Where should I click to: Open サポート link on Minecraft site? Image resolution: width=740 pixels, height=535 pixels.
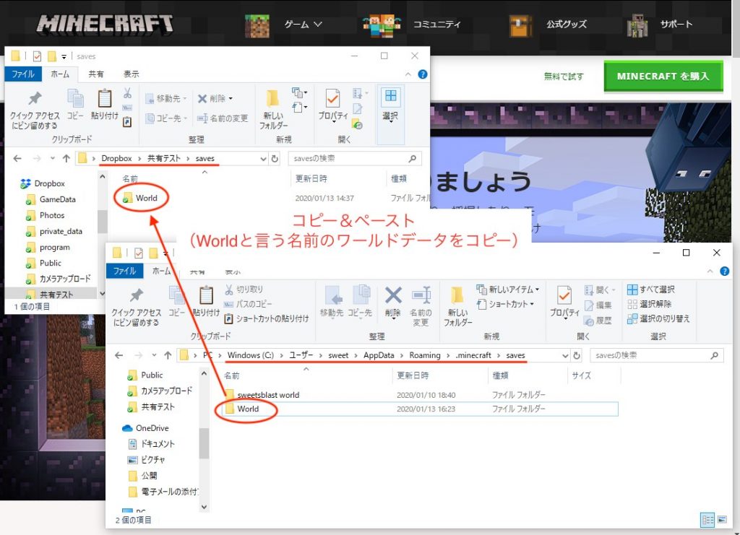tap(676, 24)
